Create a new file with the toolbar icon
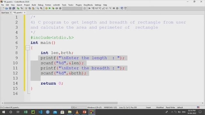 3,8
